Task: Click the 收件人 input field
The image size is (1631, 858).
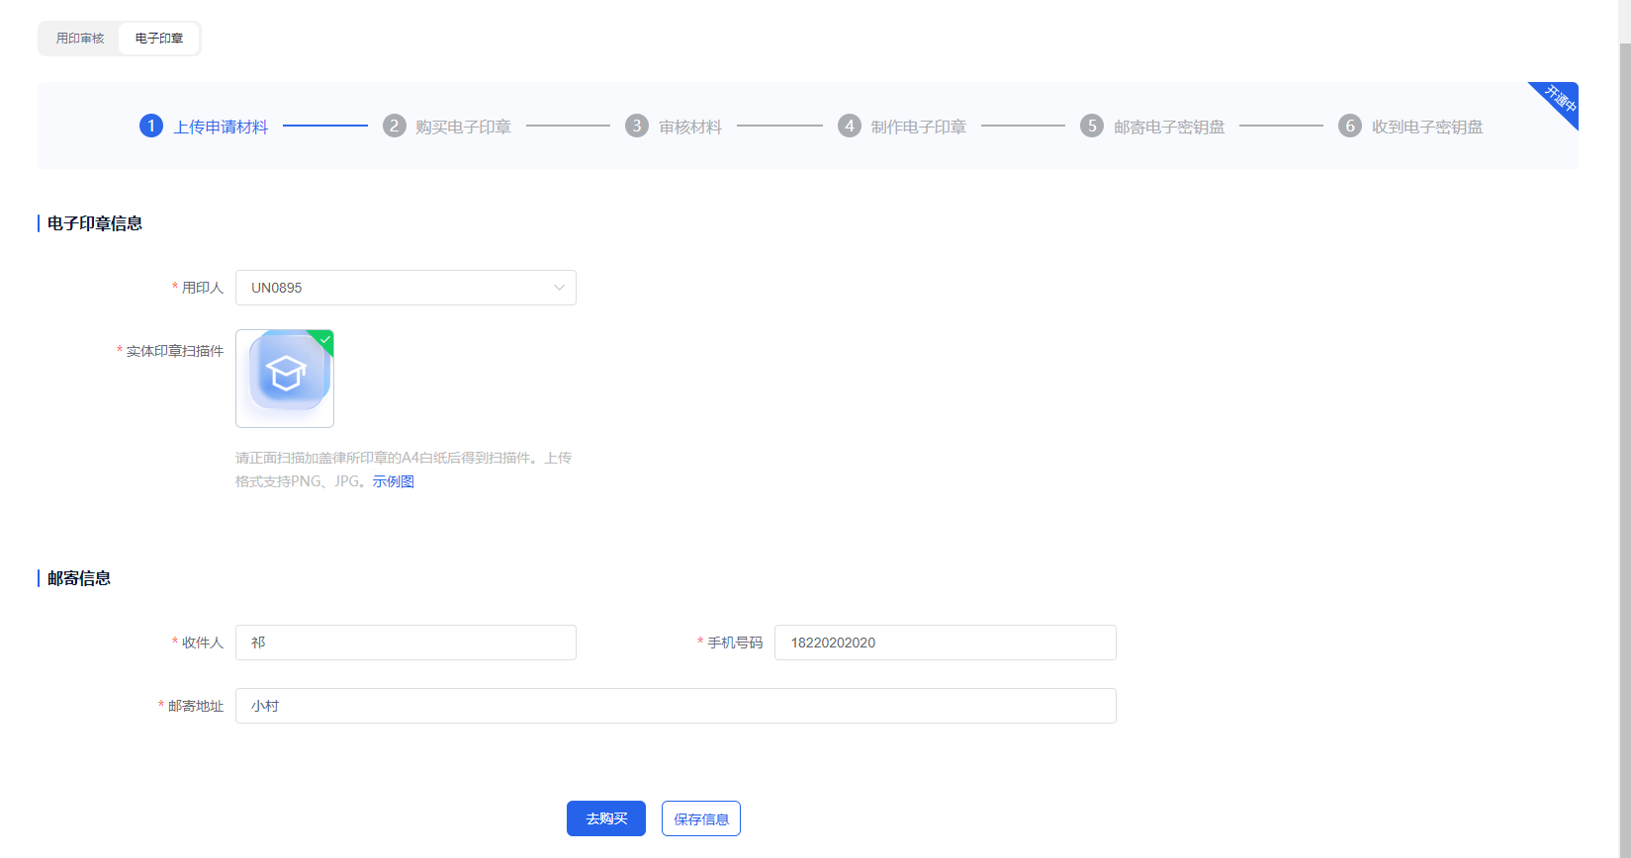Action: [x=406, y=643]
